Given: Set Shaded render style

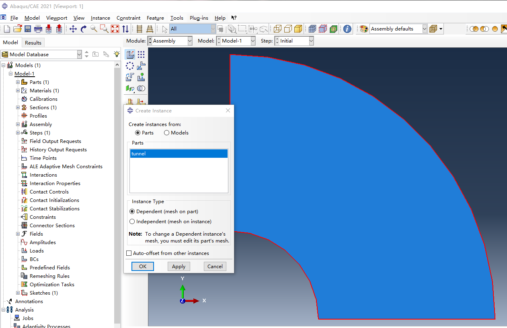Looking at the screenshot, I should (x=298, y=29).
